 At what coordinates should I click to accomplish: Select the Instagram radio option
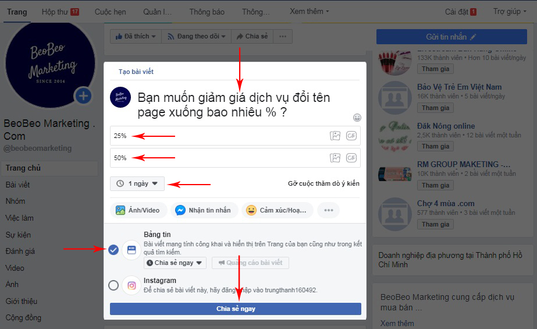[113, 285]
